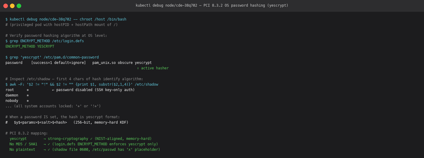The image size is (424, 158).
Task: Click the arrow in the No MD5 / SHA1 row
Action: point(45,144)
